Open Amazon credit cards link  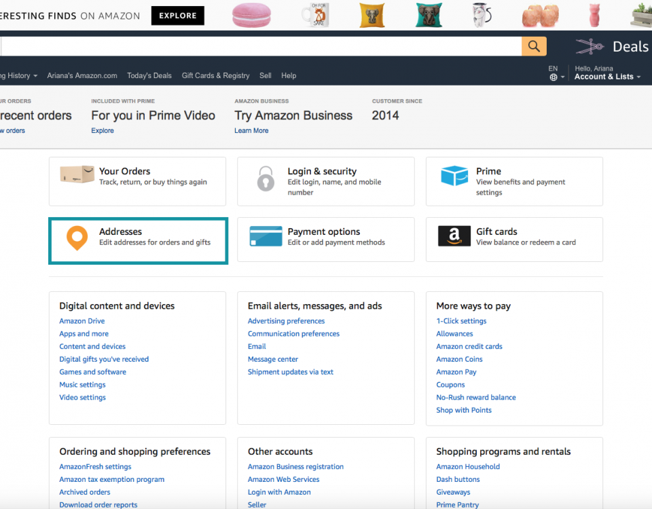coord(469,346)
